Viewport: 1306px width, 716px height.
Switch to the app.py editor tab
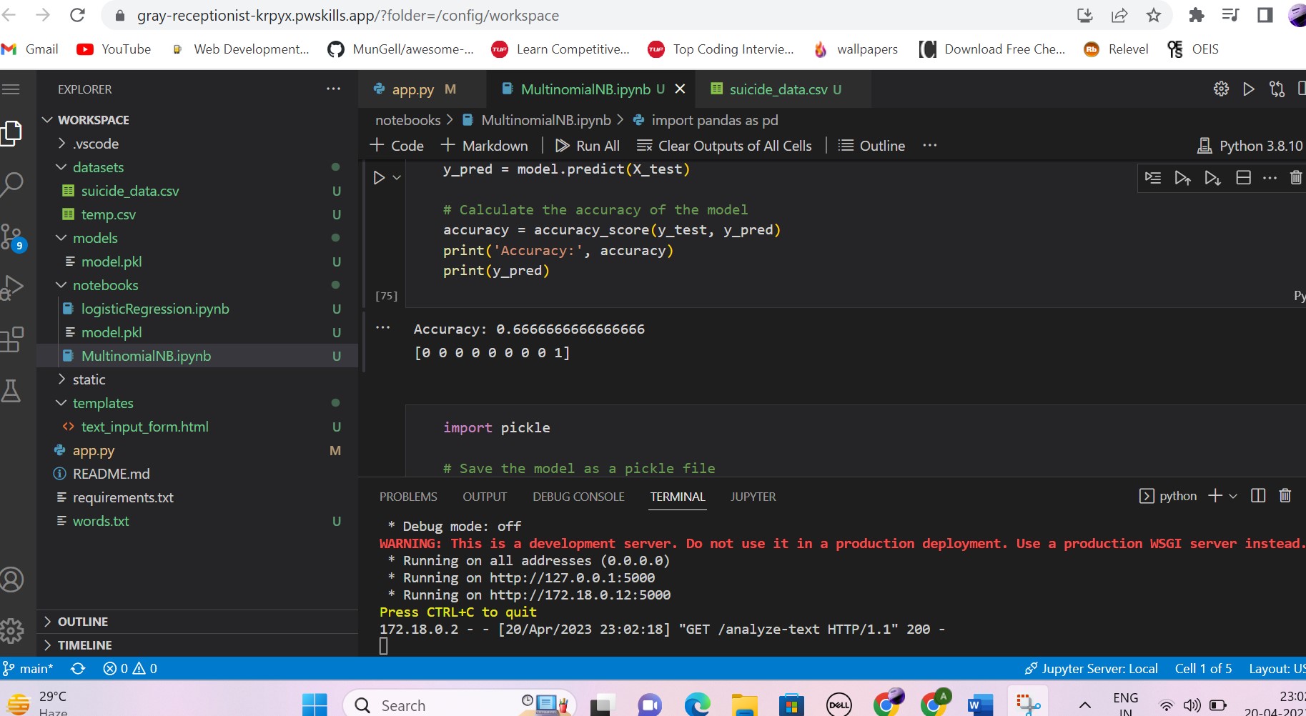[x=412, y=89]
